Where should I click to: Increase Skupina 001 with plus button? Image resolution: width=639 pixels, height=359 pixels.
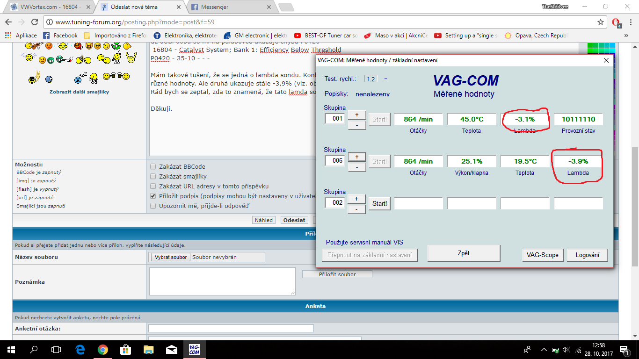(356, 115)
